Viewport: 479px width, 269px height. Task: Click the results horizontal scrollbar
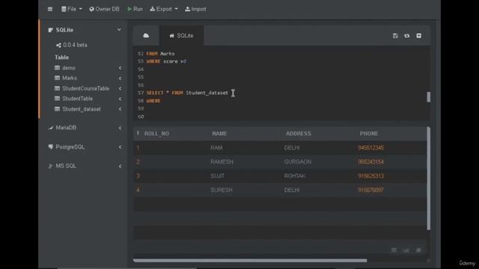(250, 261)
